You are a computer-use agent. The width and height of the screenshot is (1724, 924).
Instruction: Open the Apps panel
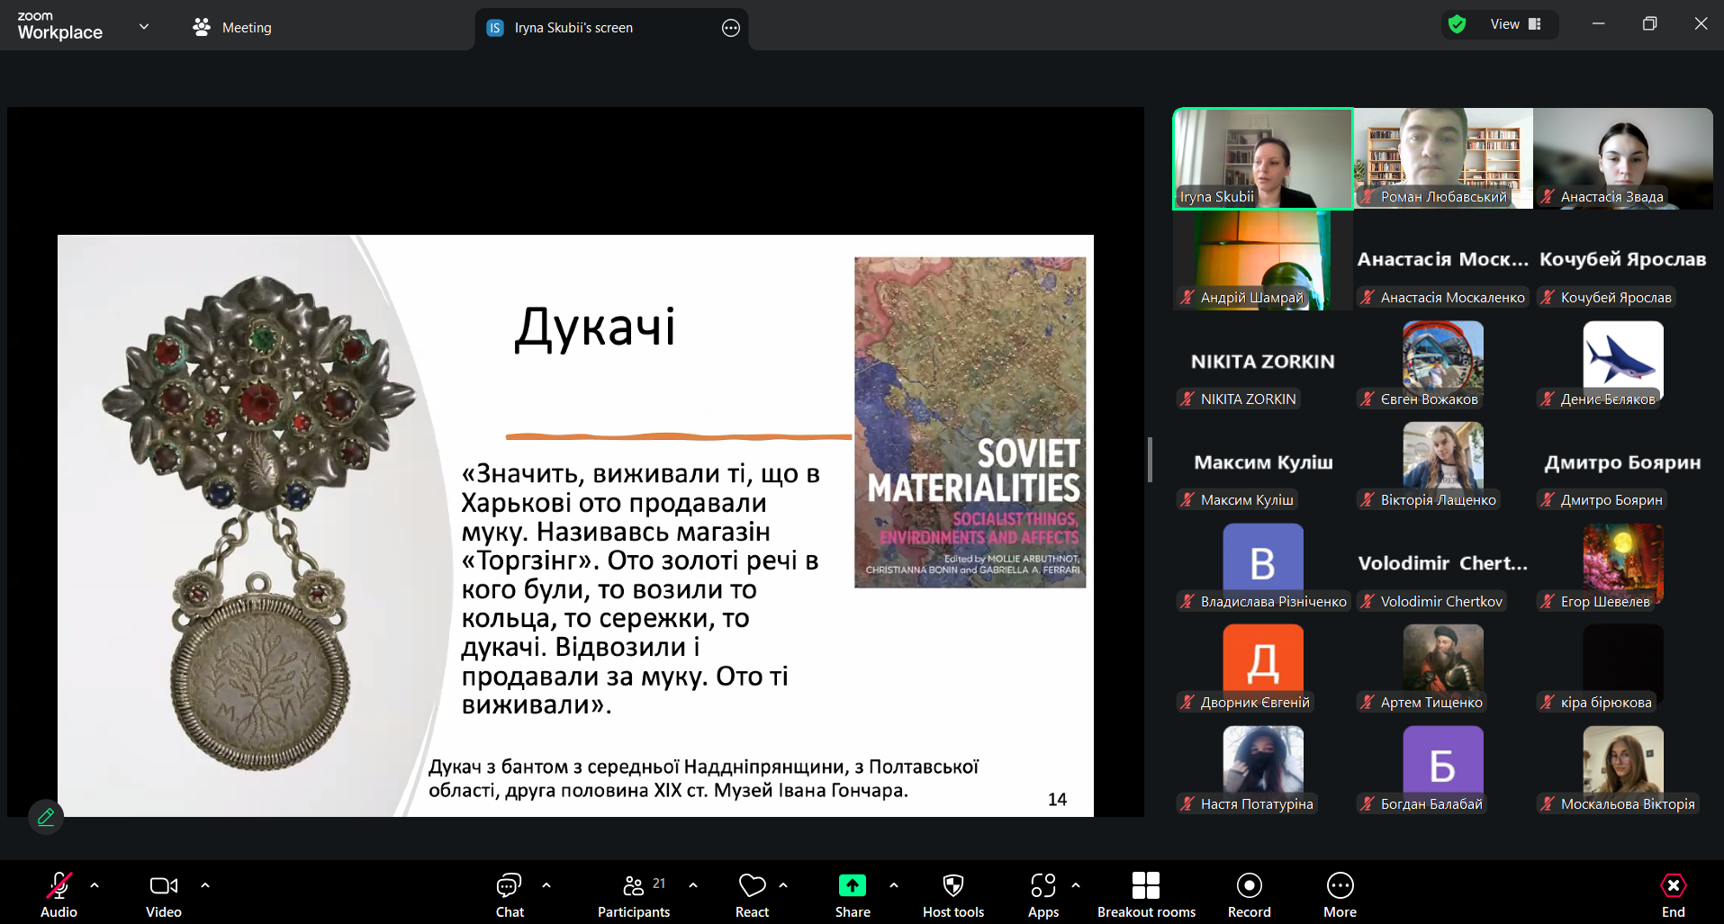pyautogui.click(x=1043, y=894)
